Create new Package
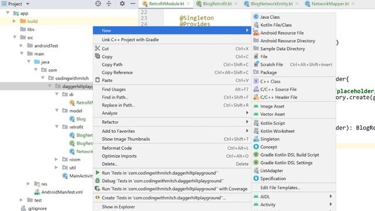Viewport: 375px width, 211px height. point(294,72)
